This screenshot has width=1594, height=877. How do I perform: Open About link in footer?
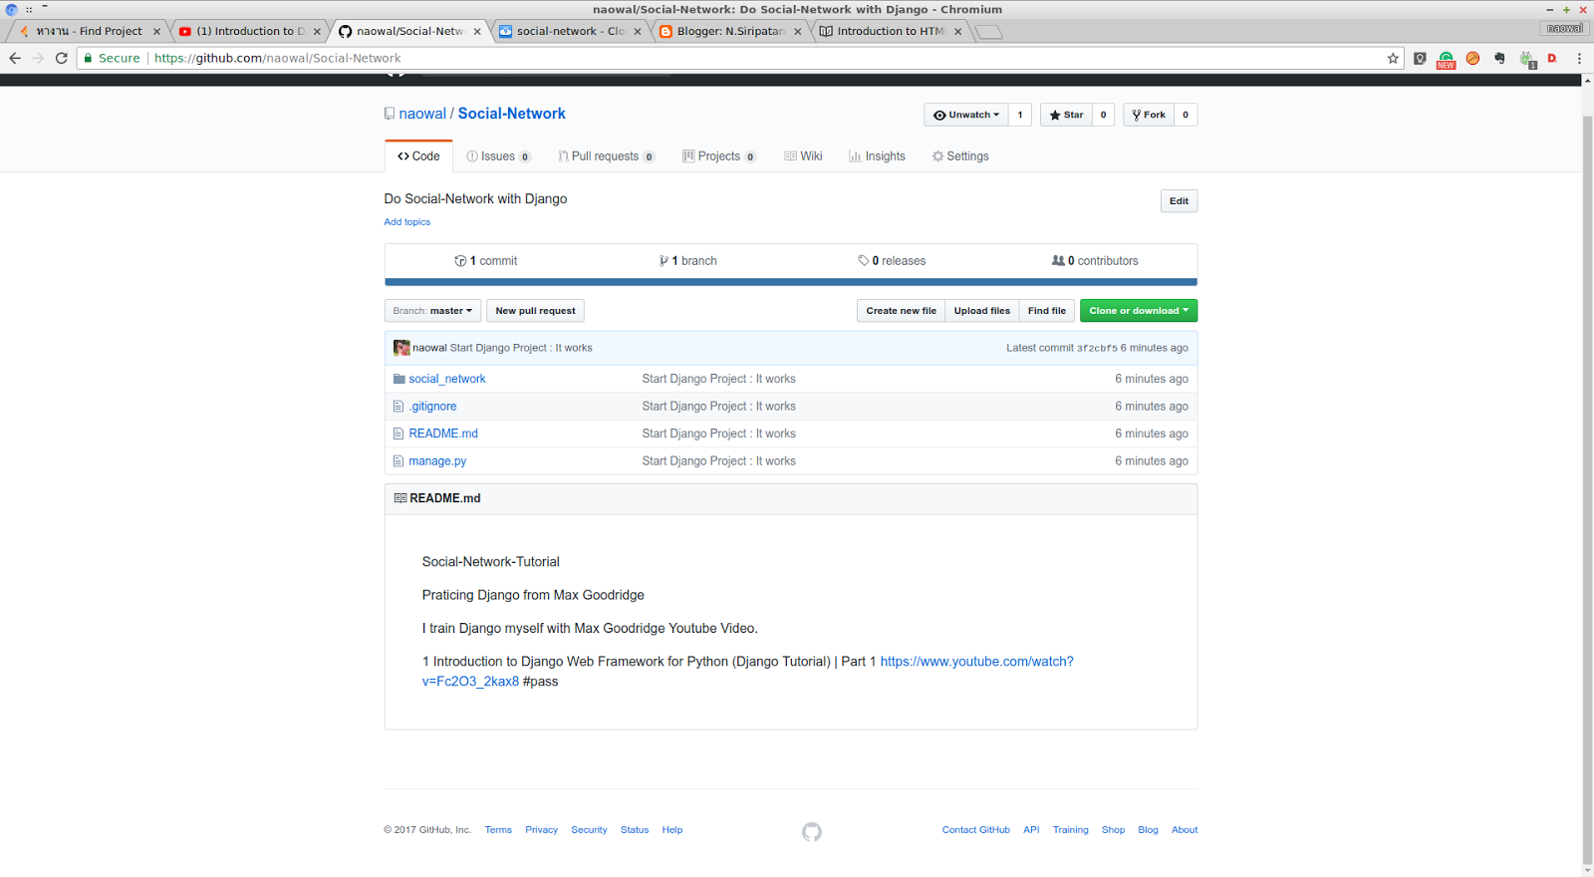coord(1185,830)
